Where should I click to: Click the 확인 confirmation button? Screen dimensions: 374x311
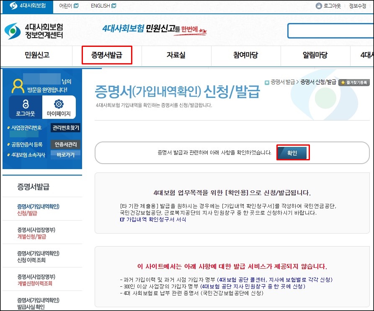coord(292,153)
